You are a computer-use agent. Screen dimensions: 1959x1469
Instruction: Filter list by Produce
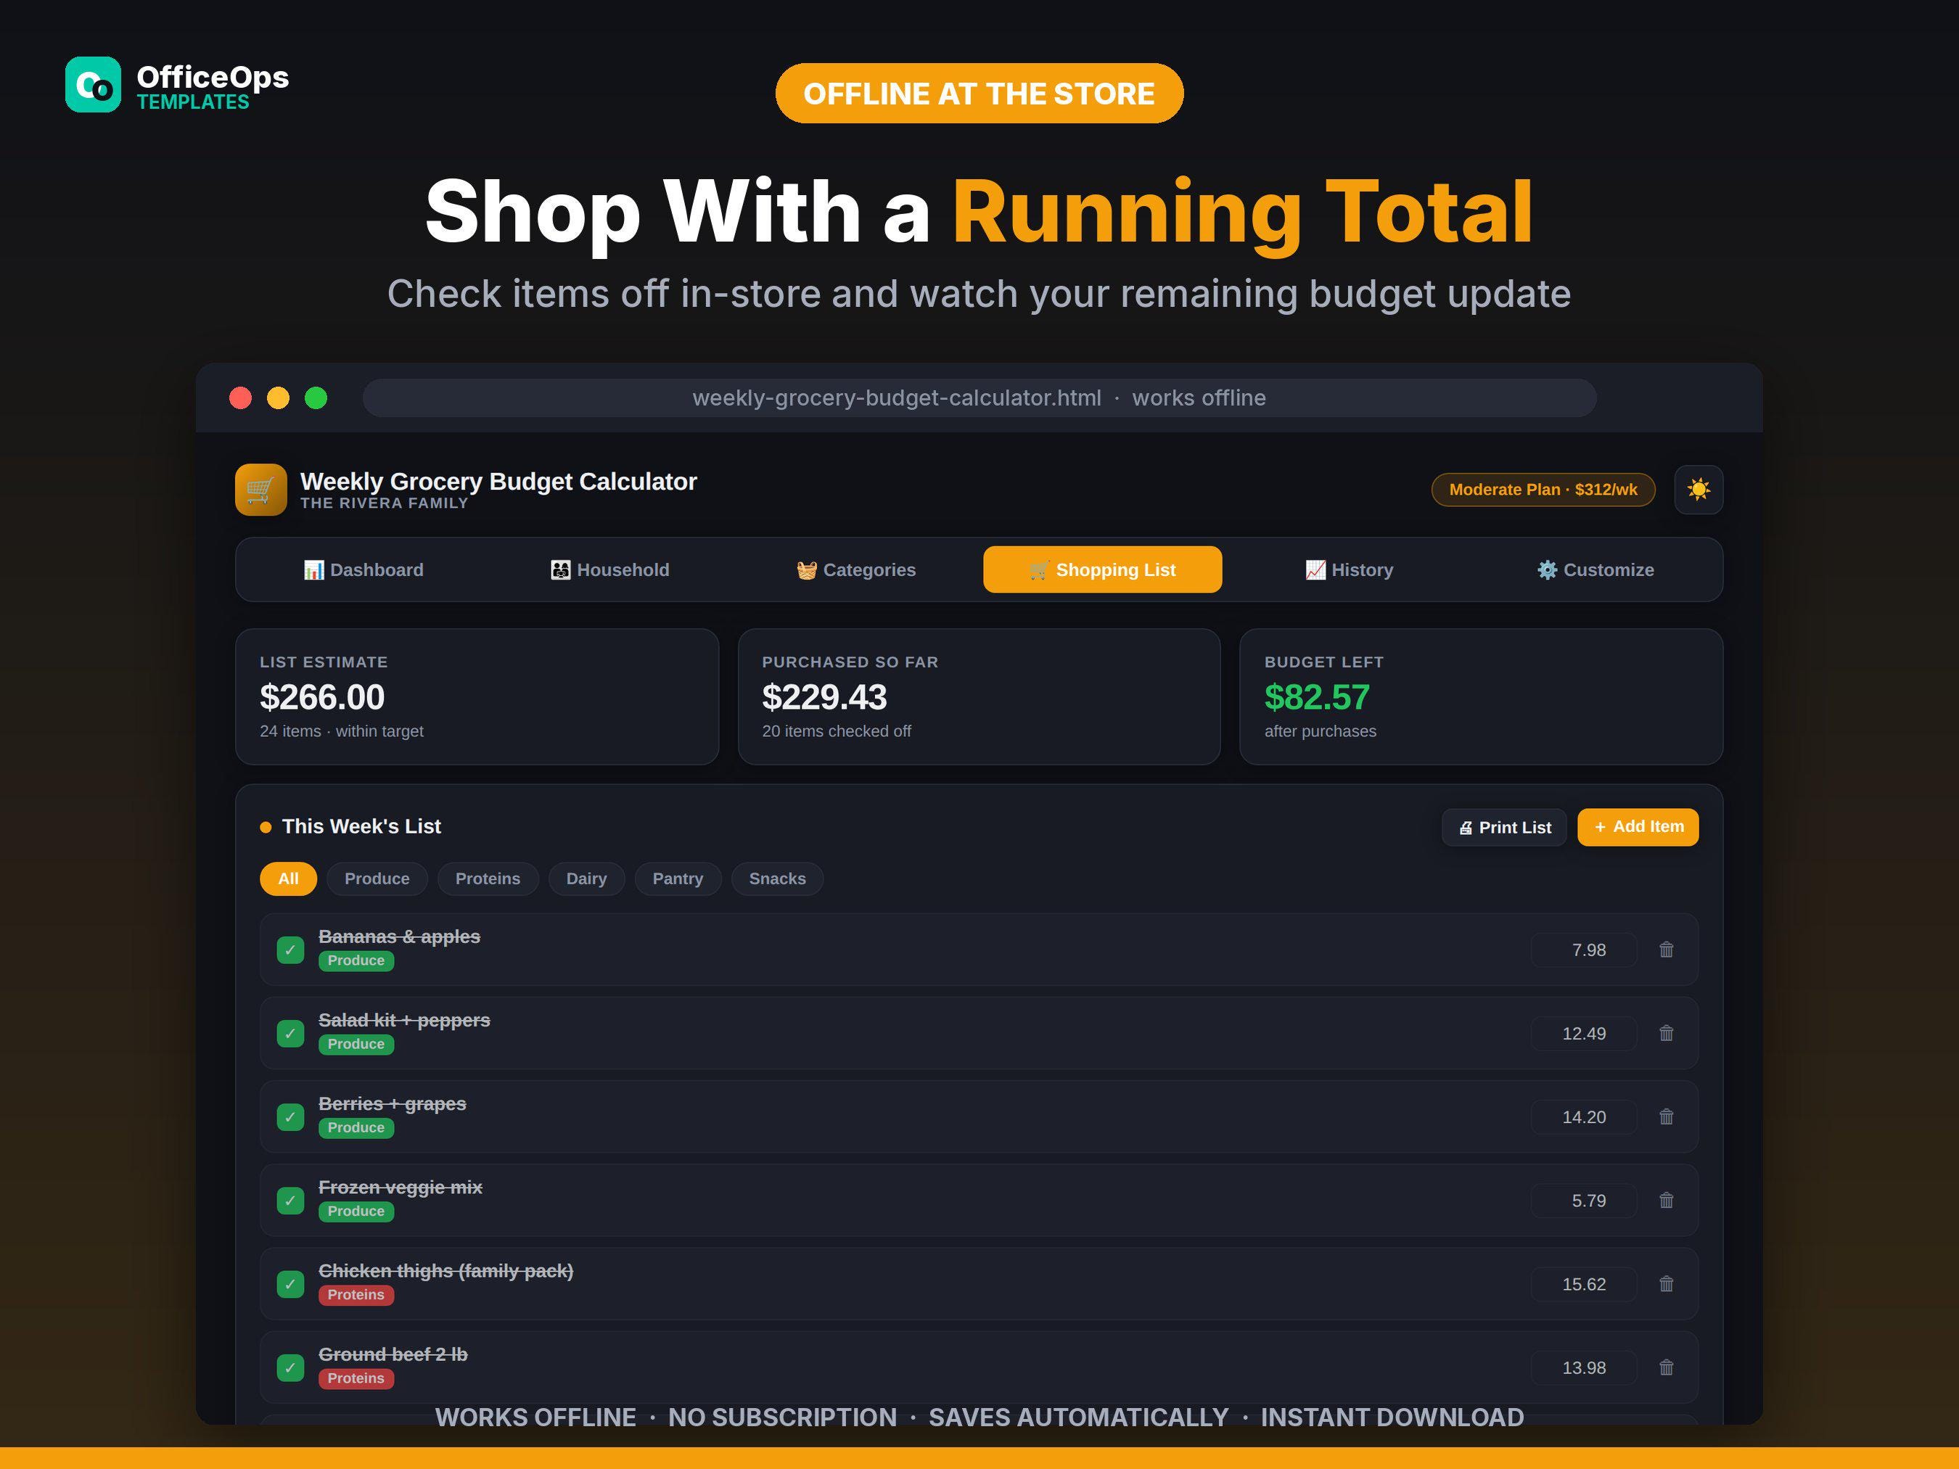tap(377, 878)
